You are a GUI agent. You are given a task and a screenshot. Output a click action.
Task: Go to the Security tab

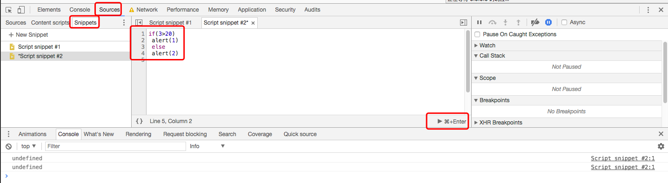pyautogui.click(x=285, y=10)
